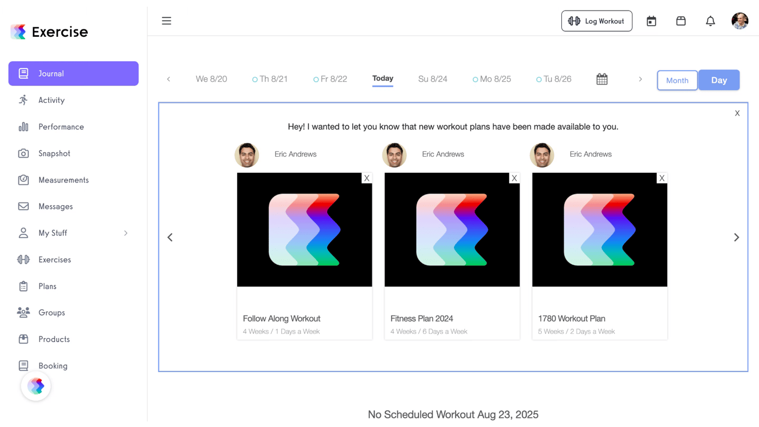
Task: Click '5 Weeks / 2 Days a Week' text
Action: tap(576, 331)
